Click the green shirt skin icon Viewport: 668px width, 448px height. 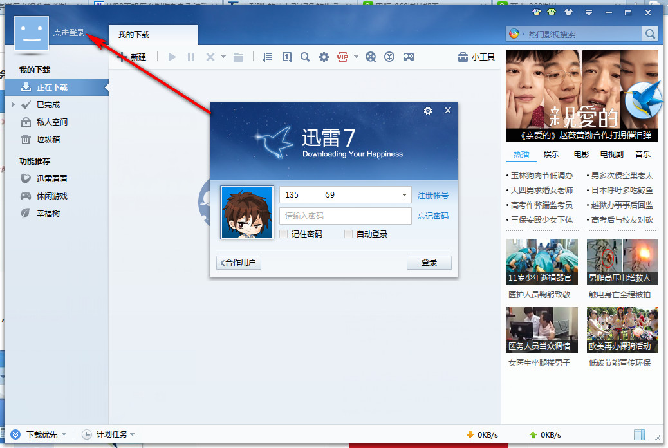tap(552, 12)
